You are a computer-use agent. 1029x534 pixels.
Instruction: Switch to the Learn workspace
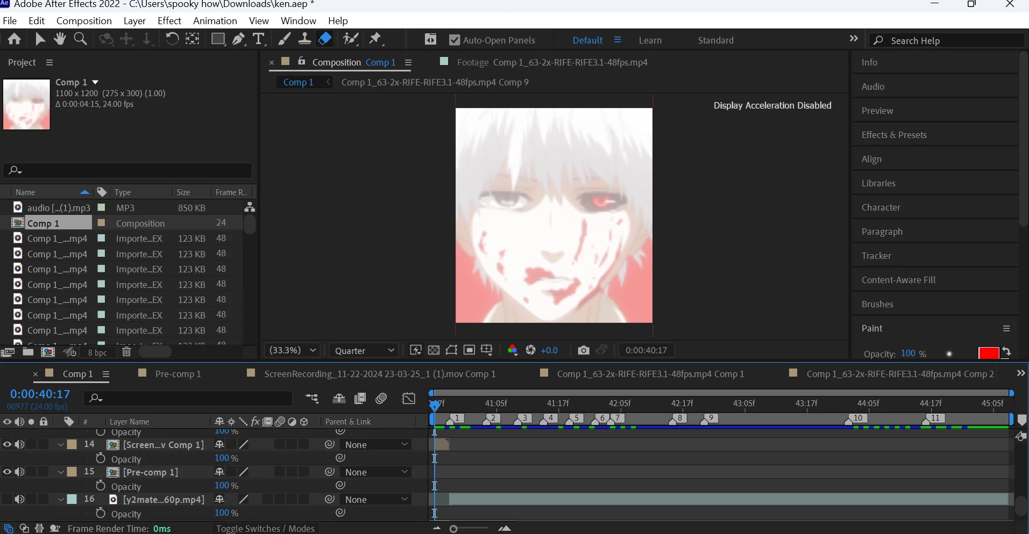[650, 40]
